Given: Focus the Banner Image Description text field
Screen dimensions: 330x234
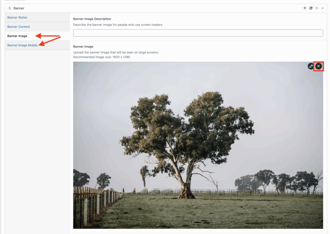Looking at the screenshot, I should pos(198,33).
